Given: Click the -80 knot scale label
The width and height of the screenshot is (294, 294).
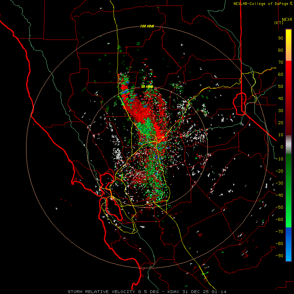Looking at the screenshot, I should (x=279, y=244).
